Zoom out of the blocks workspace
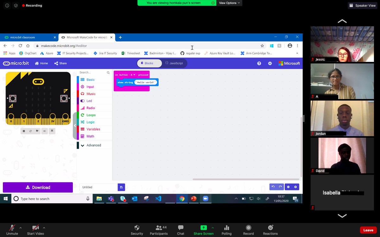Screen dimensions: 380x237 288,187
